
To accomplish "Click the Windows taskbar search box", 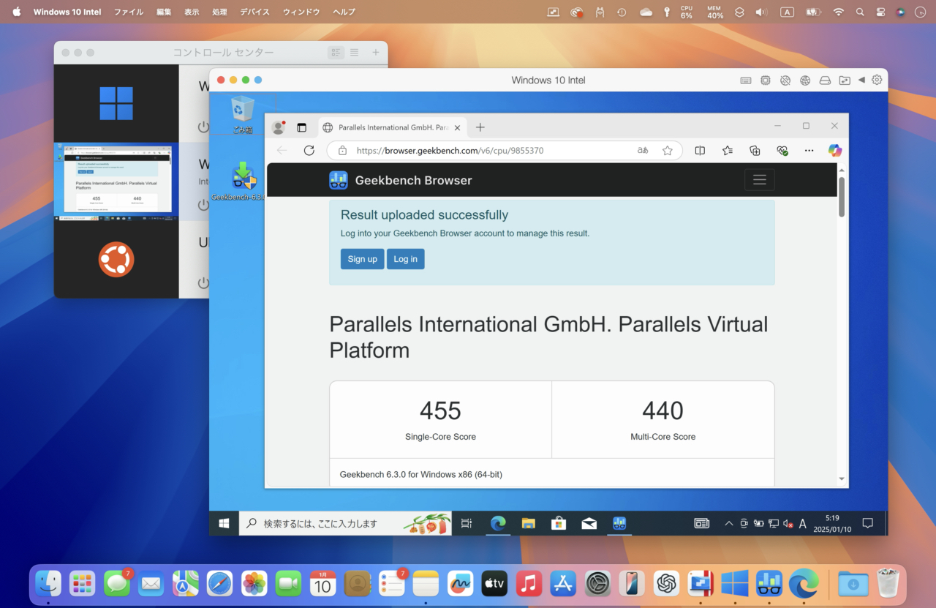I will point(344,523).
